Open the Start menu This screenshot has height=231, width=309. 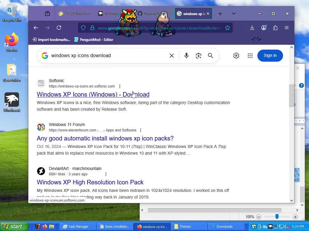pos(14,226)
